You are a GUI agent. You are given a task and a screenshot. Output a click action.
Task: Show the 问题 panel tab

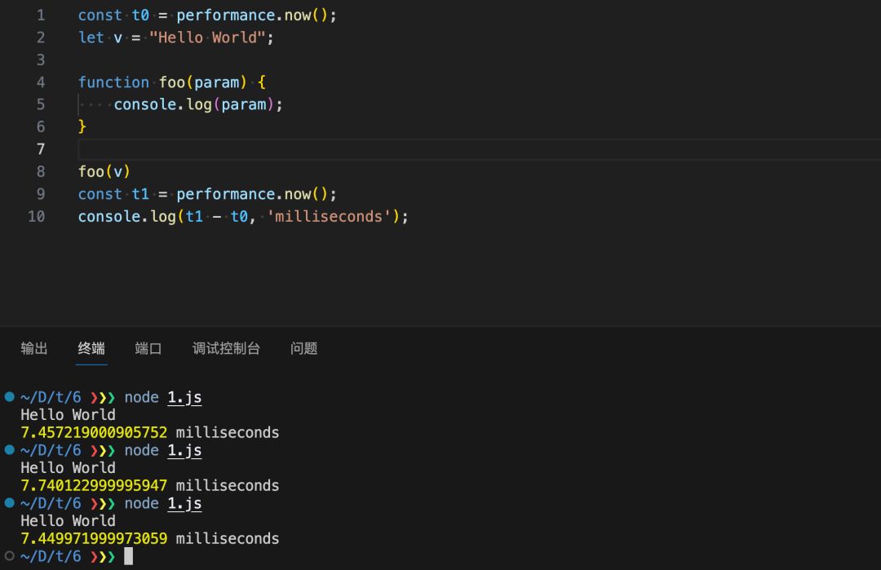303,348
